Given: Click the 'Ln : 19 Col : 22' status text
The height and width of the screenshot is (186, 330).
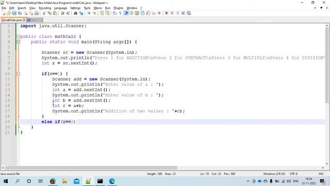Looking at the screenshot, I should [211, 174].
